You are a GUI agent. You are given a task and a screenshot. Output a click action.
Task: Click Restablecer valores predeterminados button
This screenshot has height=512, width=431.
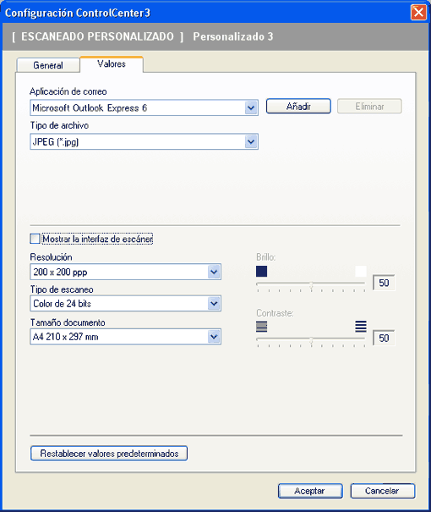click(109, 454)
